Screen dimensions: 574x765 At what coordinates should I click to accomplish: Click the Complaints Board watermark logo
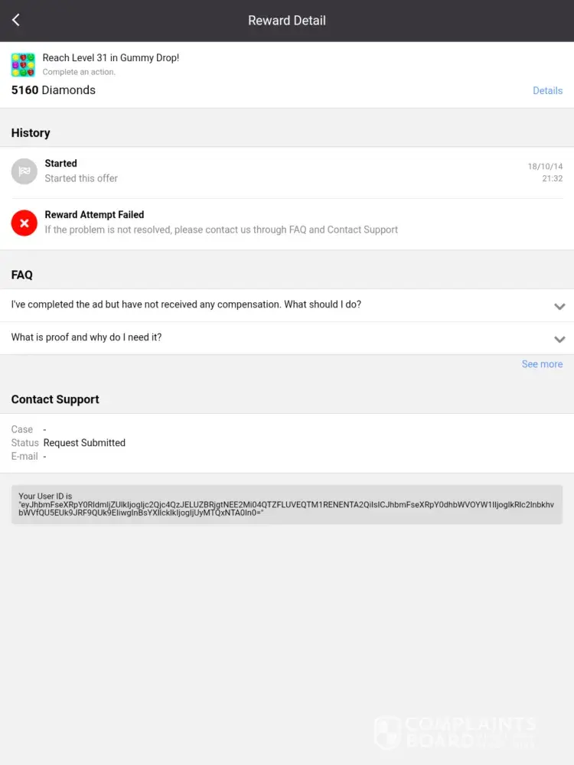[x=455, y=732]
